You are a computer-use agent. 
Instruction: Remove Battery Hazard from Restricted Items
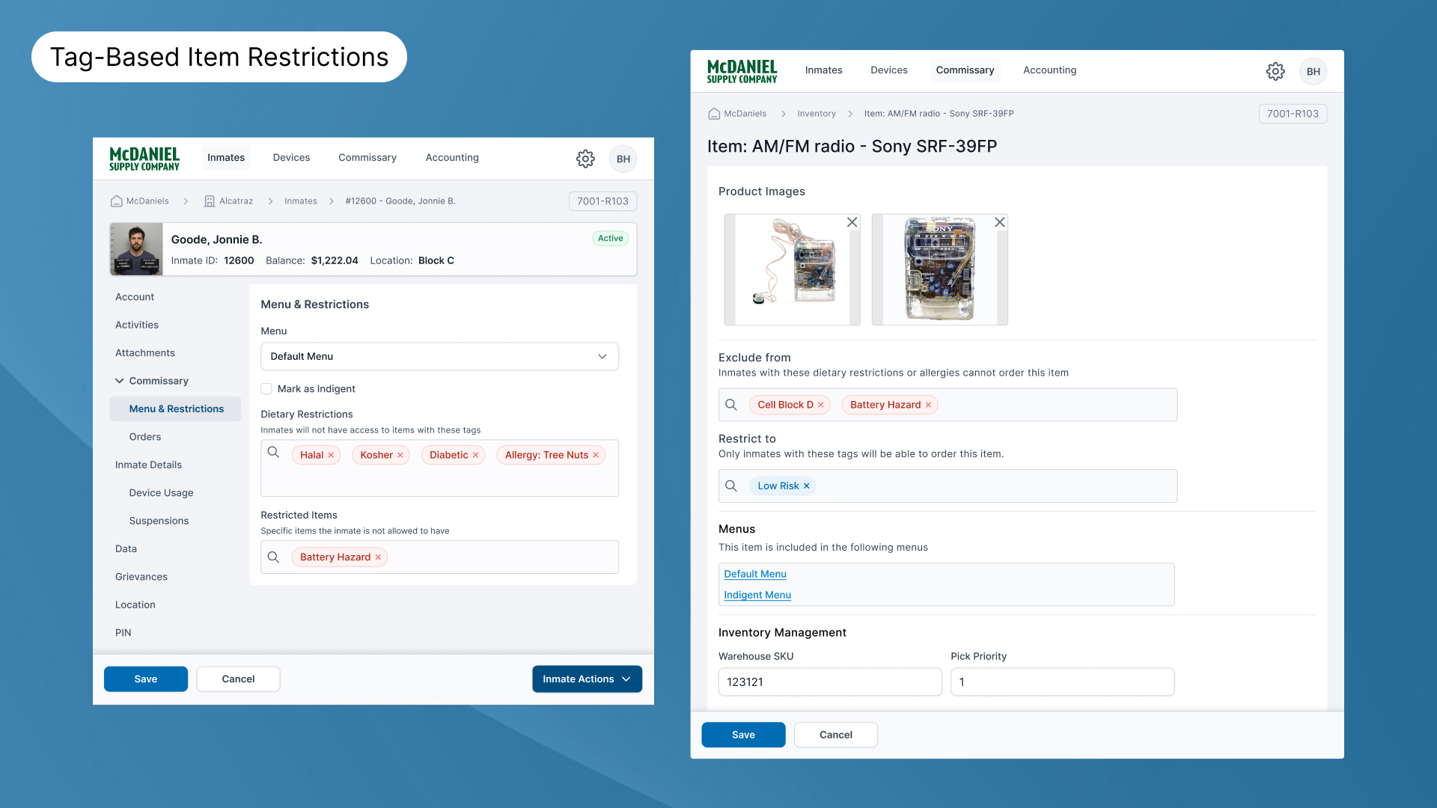coord(378,557)
